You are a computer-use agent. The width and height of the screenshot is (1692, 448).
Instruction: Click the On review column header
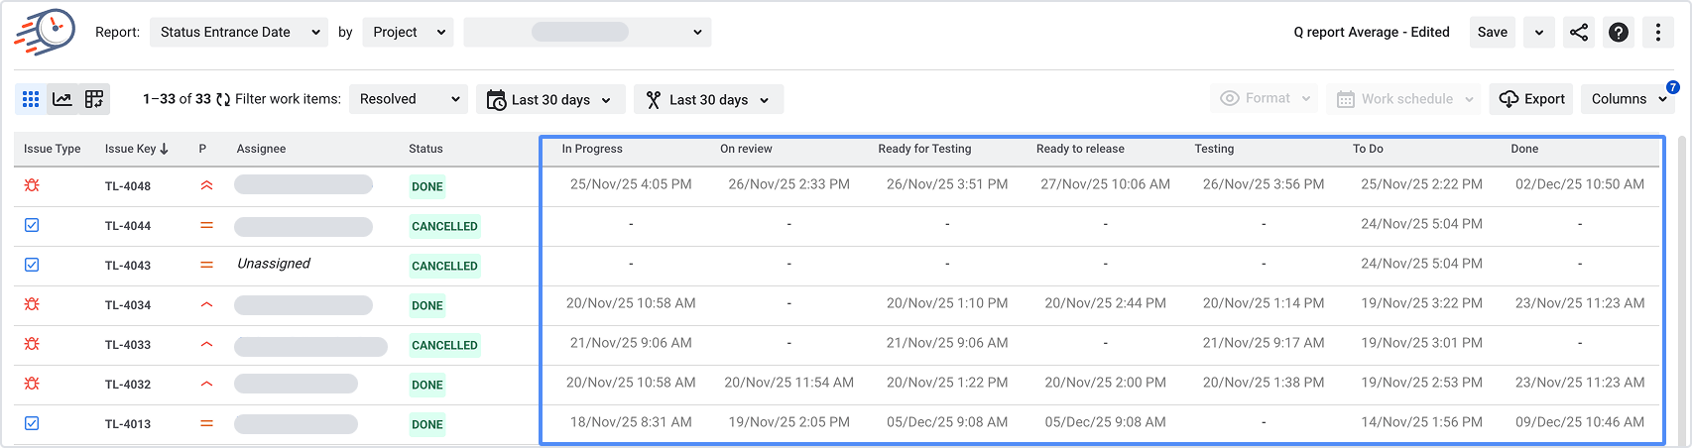[x=746, y=149]
